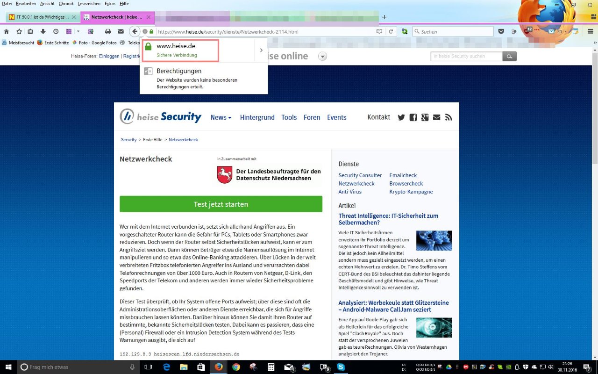Viewport: 598px width, 374px height.
Task: Open heise Security Twitter icon
Action: 401,117
